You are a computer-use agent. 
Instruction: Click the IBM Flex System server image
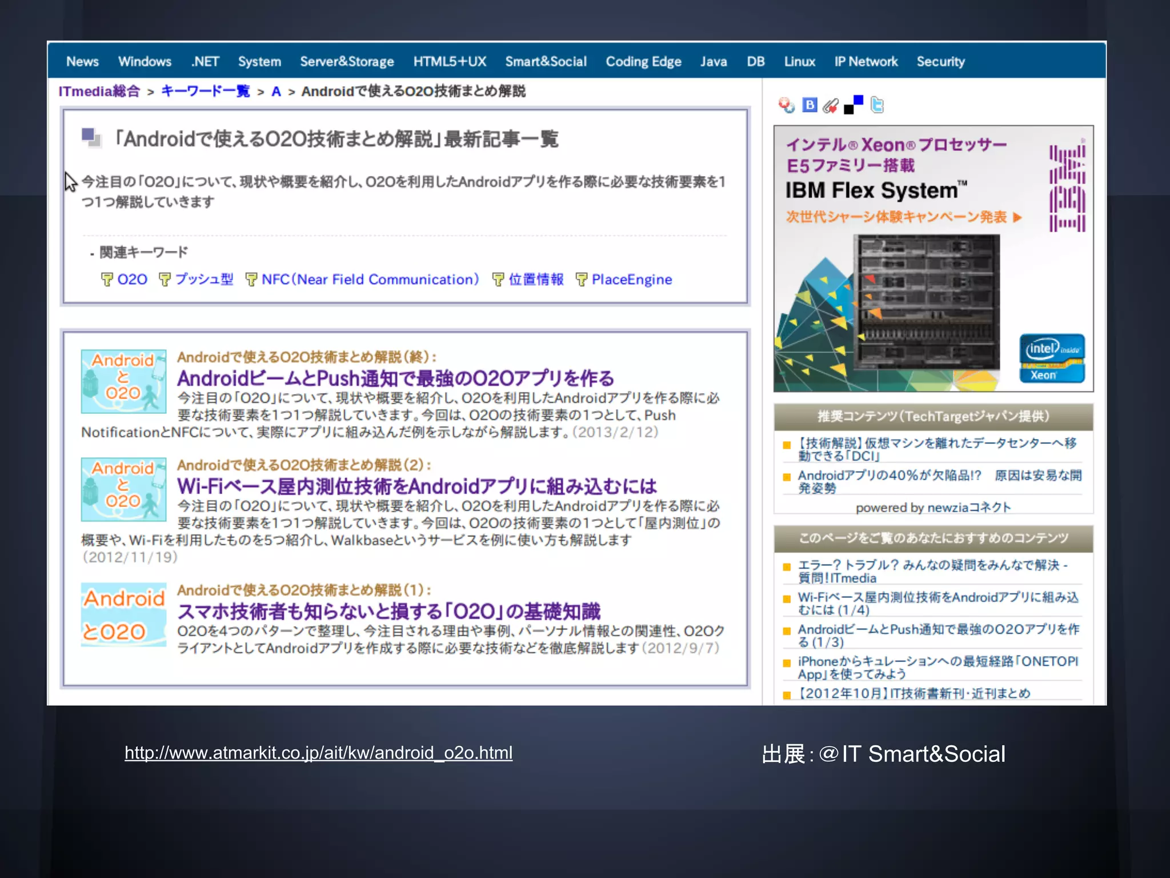click(x=927, y=302)
